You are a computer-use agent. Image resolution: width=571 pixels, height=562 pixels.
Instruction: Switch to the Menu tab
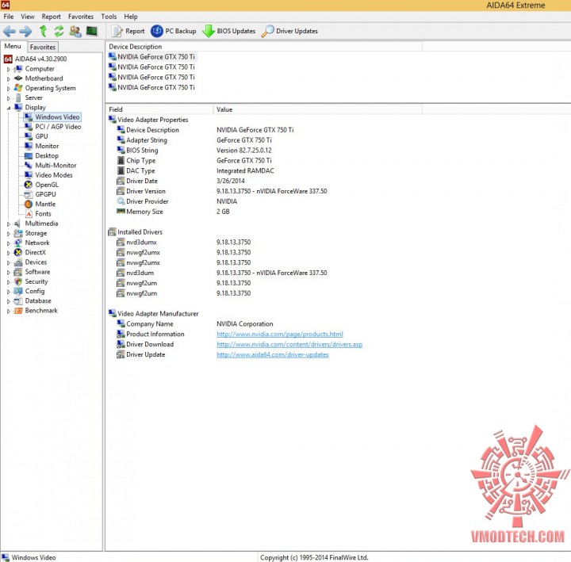click(x=13, y=46)
